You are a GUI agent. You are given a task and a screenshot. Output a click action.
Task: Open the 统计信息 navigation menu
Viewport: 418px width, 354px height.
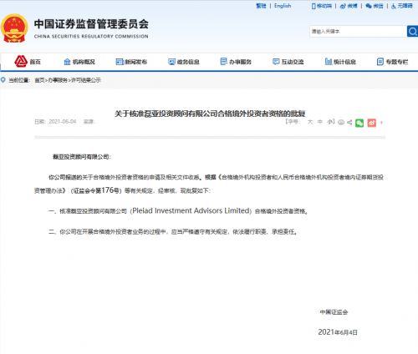(340, 62)
